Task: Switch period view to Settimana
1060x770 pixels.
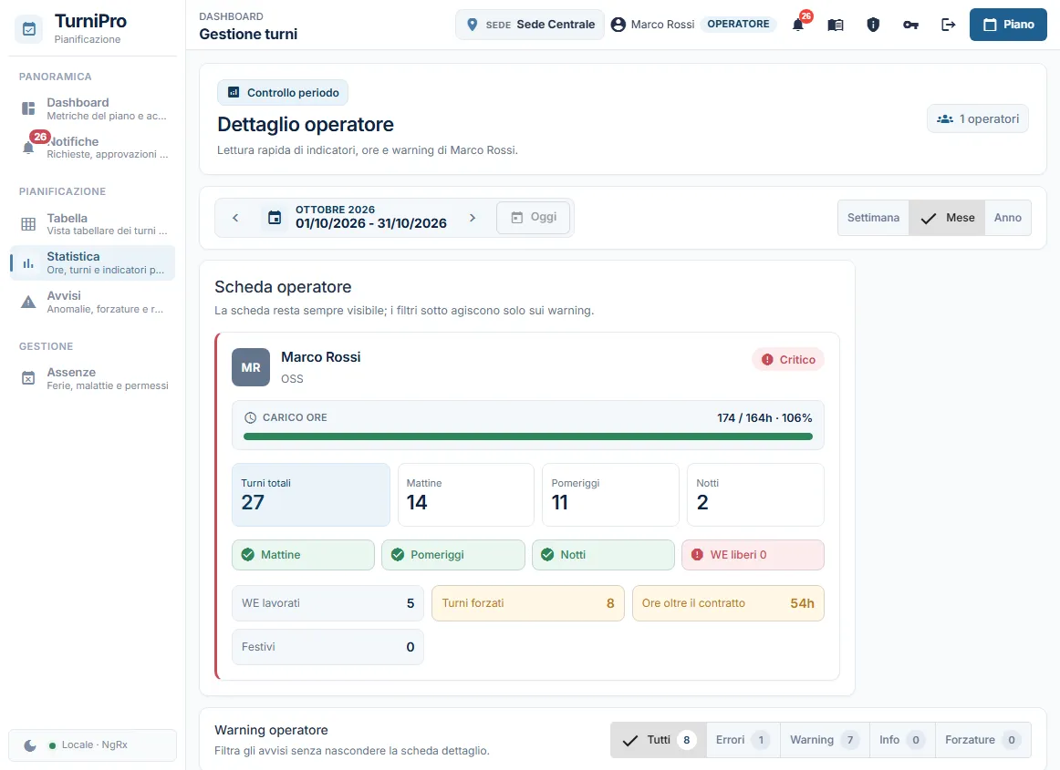Action: (873, 218)
